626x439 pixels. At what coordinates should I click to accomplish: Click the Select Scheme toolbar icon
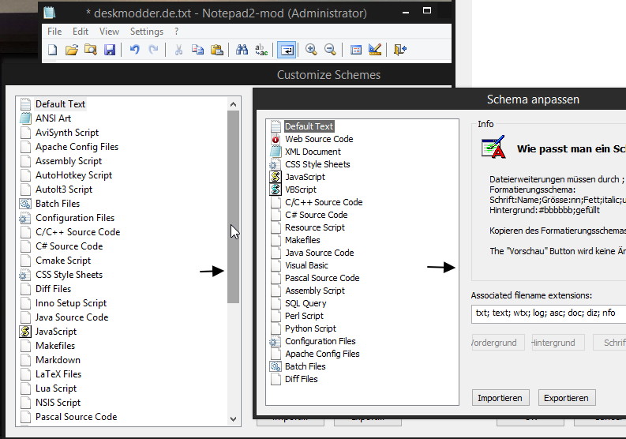click(356, 50)
